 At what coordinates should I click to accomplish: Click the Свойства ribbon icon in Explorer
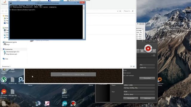tap(4, 2)
